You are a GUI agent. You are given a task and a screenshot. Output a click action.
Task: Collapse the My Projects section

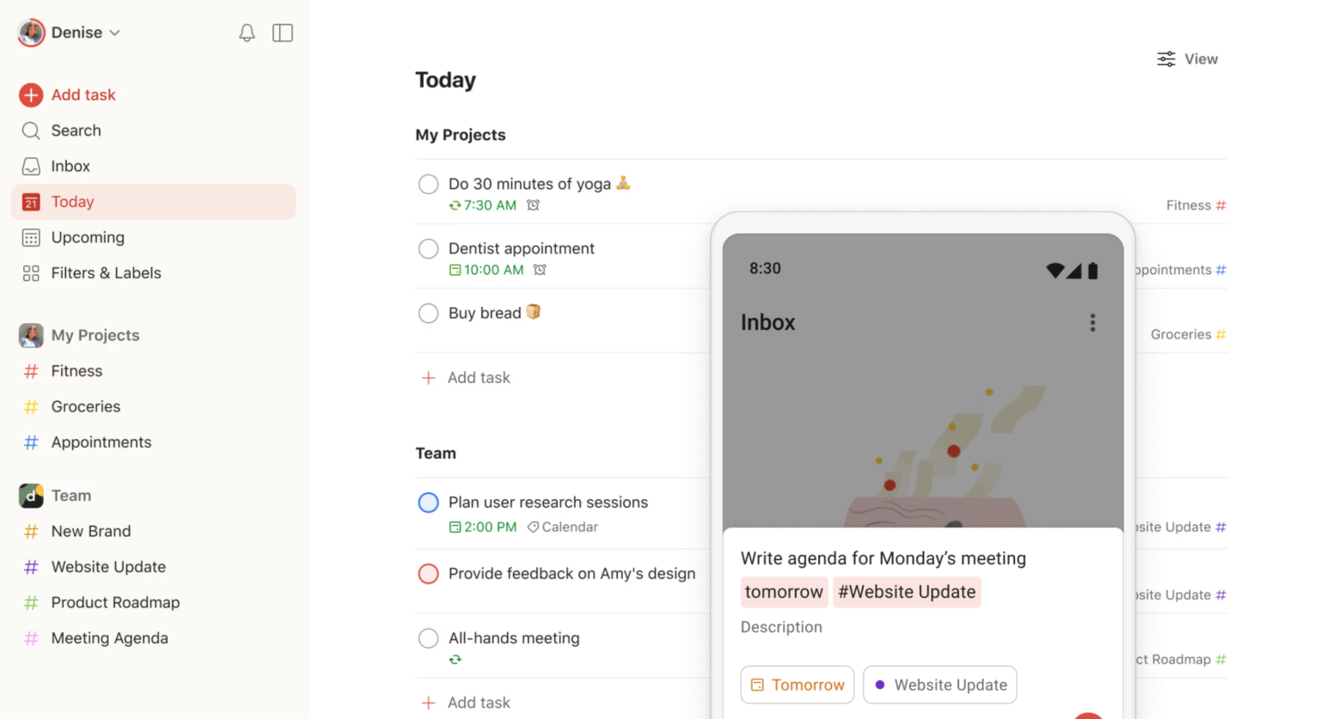pyautogui.click(x=95, y=335)
